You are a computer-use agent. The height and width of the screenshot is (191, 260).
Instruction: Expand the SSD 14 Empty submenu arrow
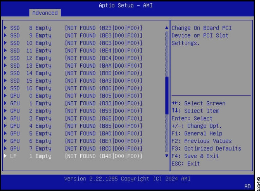5,73
